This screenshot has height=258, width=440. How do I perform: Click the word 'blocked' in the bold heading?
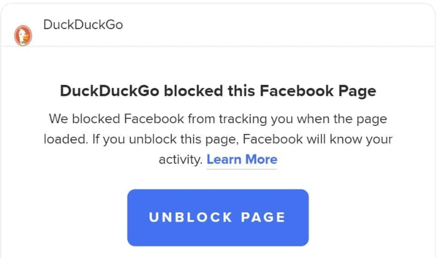pos(194,91)
